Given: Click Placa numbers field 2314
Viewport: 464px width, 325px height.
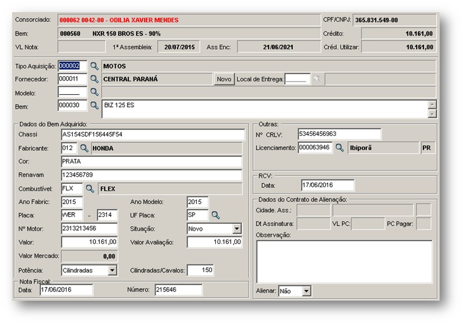Looking at the screenshot, I should coord(107,215).
